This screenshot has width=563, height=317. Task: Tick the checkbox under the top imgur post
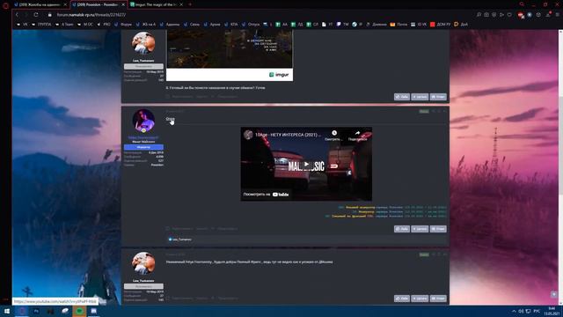(168, 96)
